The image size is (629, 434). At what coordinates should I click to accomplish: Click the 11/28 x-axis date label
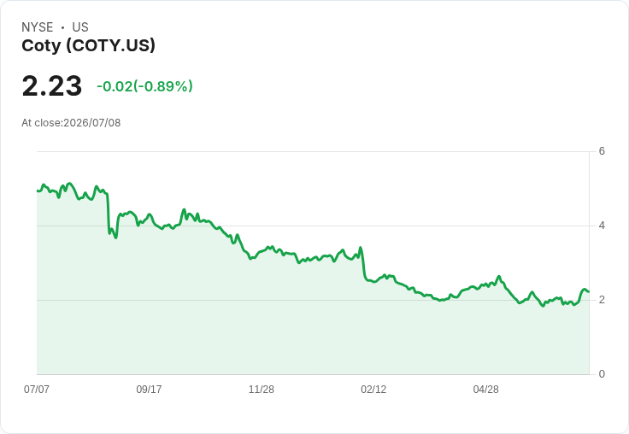tap(262, 389)
